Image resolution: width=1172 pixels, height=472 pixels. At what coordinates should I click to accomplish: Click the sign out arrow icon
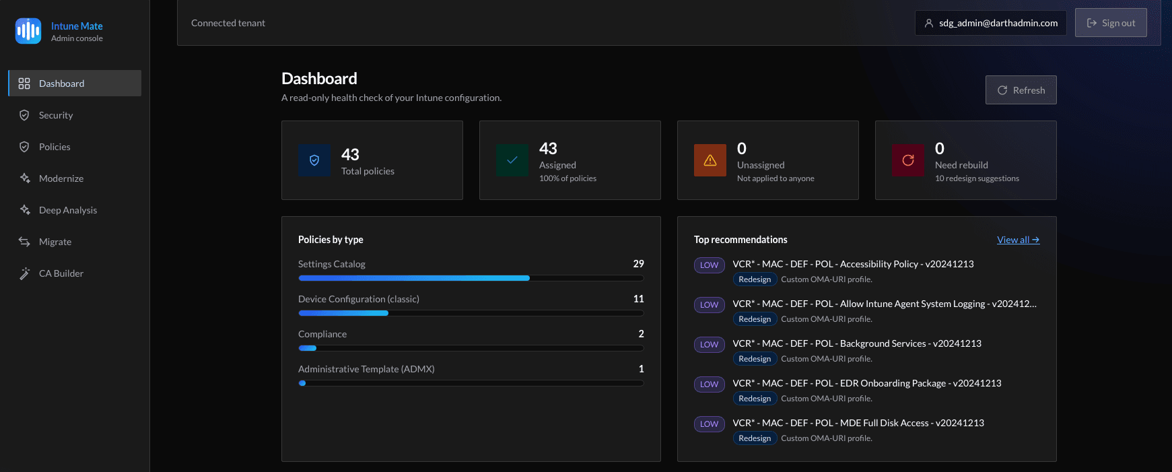1092,23
